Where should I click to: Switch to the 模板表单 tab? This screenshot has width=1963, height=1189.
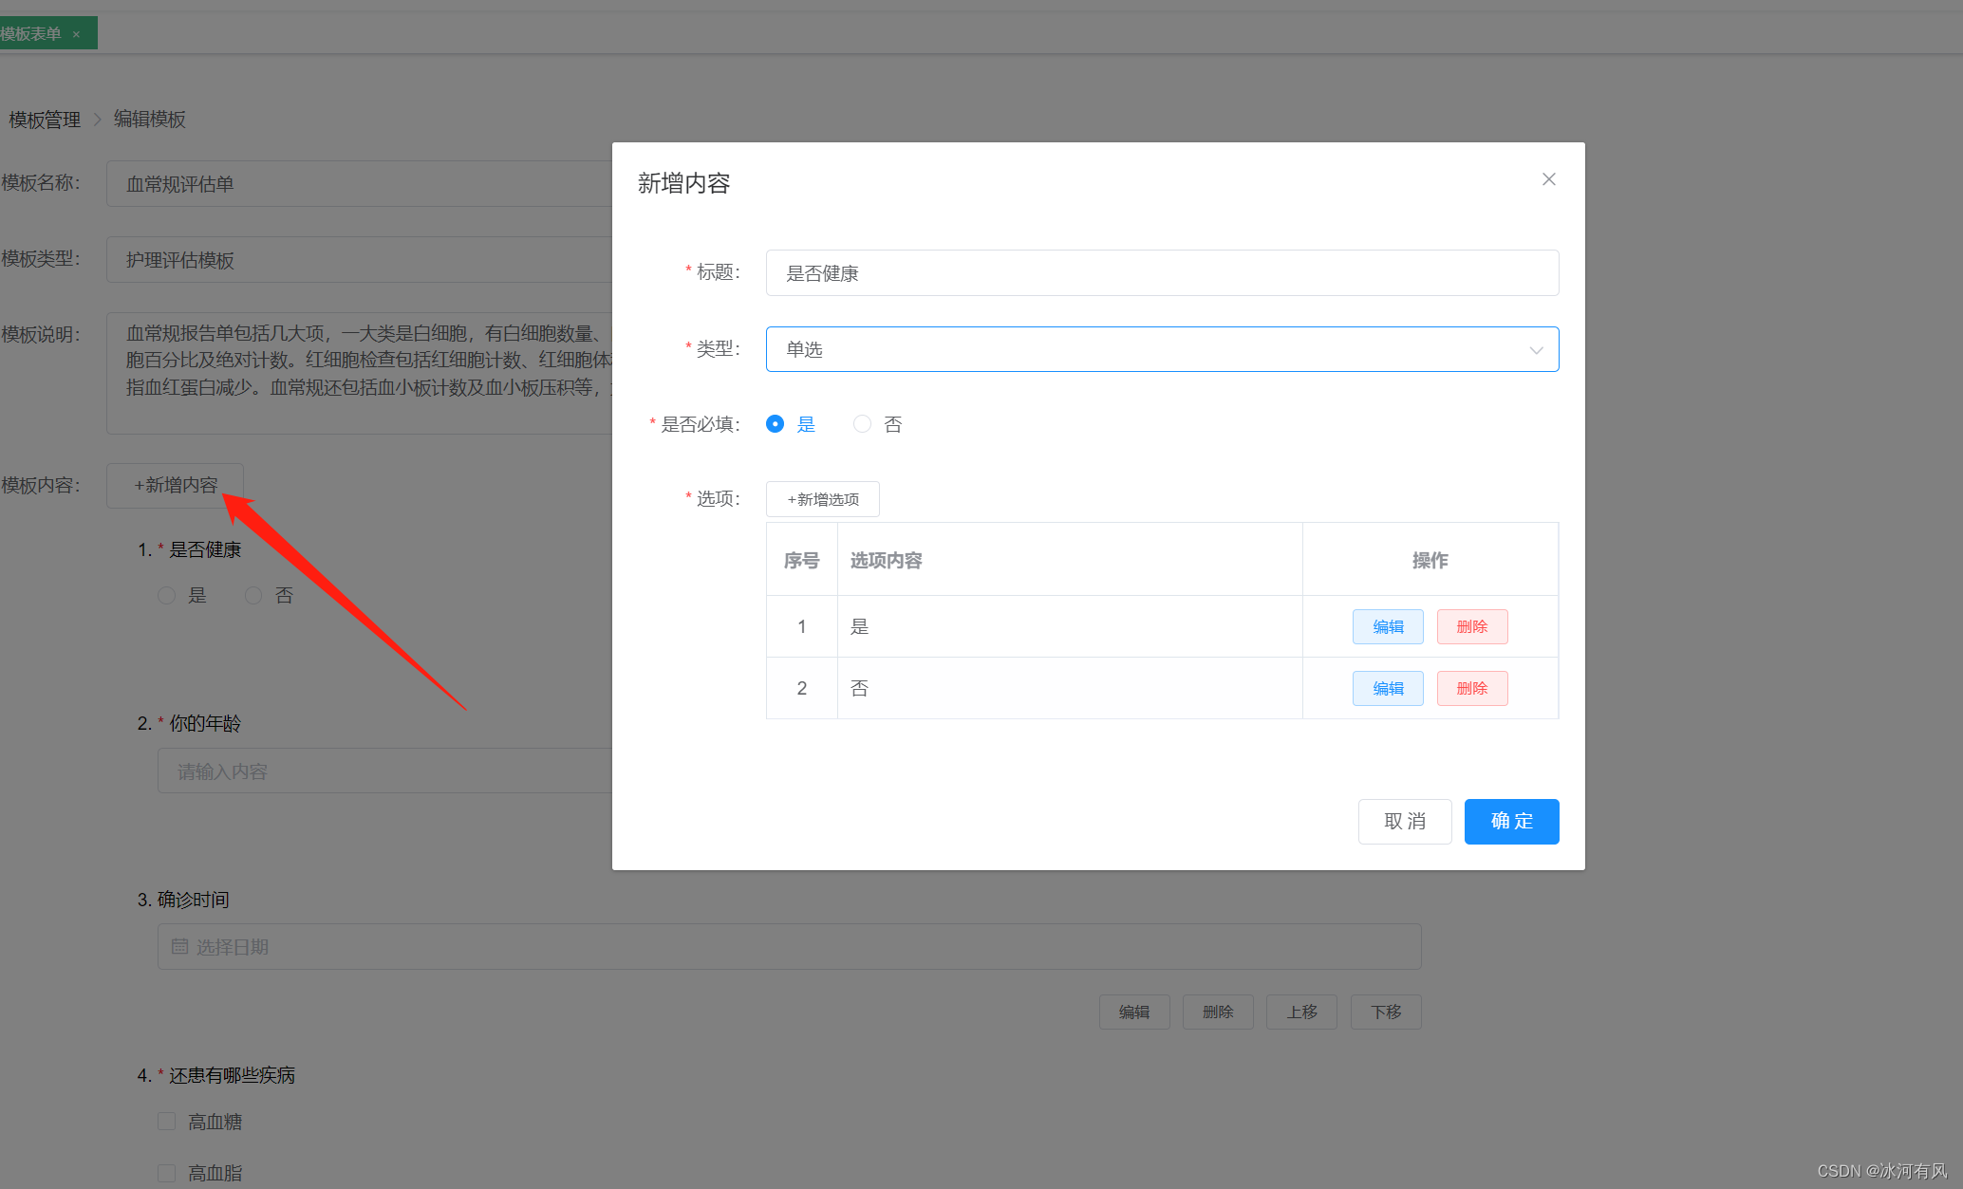33,34
